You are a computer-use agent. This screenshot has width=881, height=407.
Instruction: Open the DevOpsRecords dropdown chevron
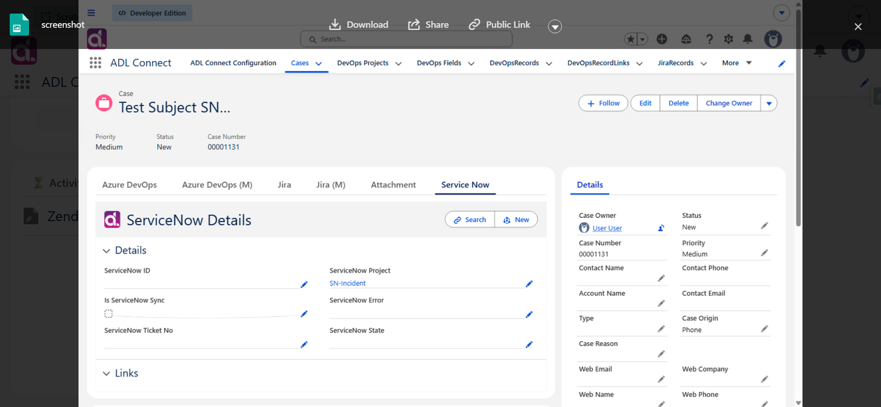(x=548, y=64)
